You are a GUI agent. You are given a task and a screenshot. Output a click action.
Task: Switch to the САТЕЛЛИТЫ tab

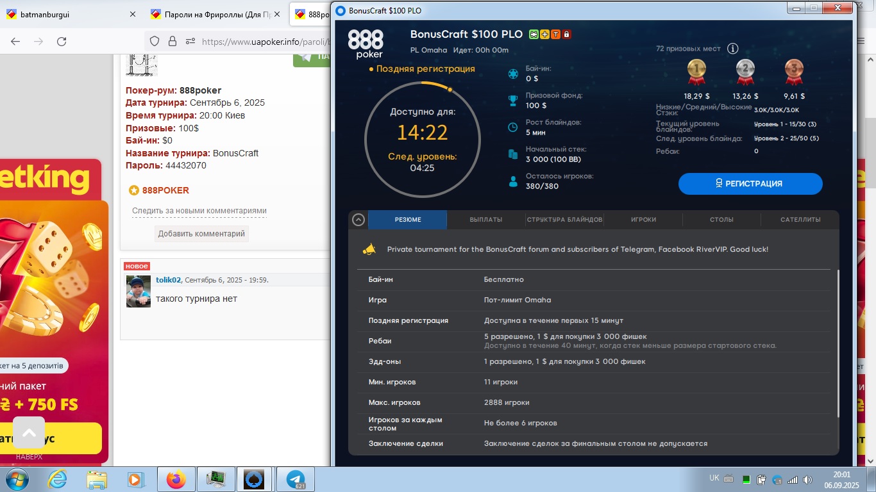tap(800, 220)
